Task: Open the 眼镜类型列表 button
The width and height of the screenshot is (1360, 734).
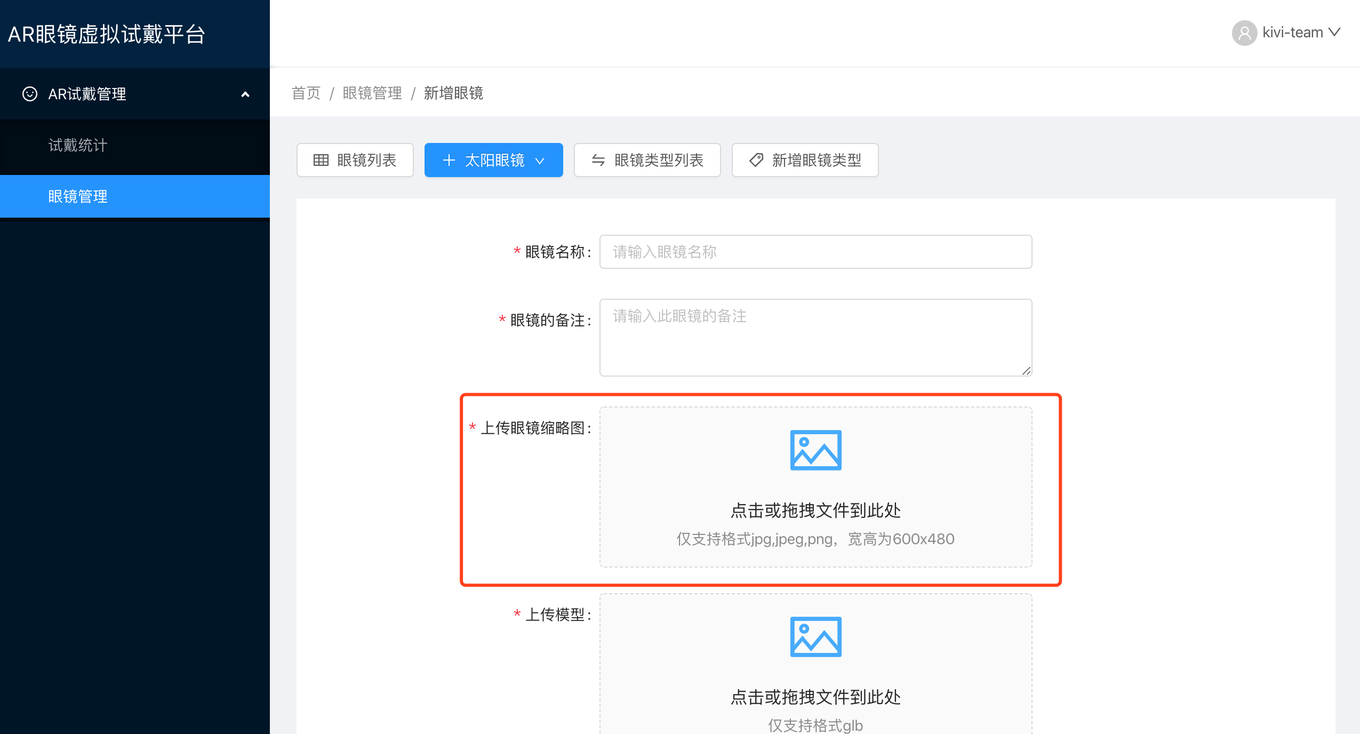Action: [x=658, y=160]
